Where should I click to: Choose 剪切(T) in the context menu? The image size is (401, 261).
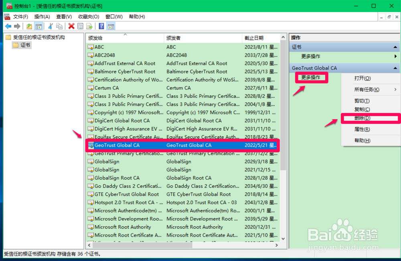[x=371, y=101]
